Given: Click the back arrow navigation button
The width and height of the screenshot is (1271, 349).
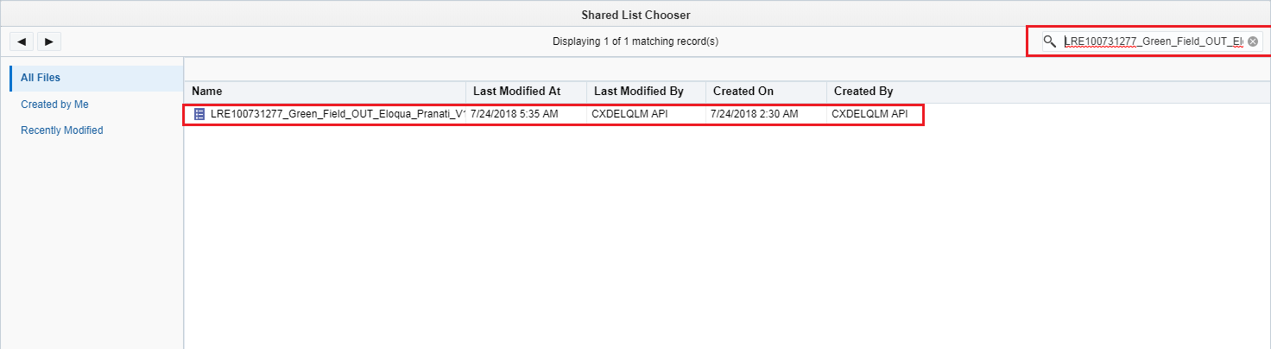Looking at the screenshot, I should tap(21, 41).
